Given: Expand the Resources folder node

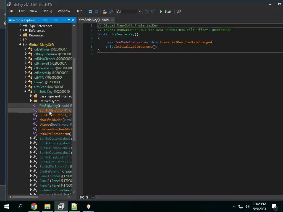Looking at the screenshot, I should [x=20, y=35].
